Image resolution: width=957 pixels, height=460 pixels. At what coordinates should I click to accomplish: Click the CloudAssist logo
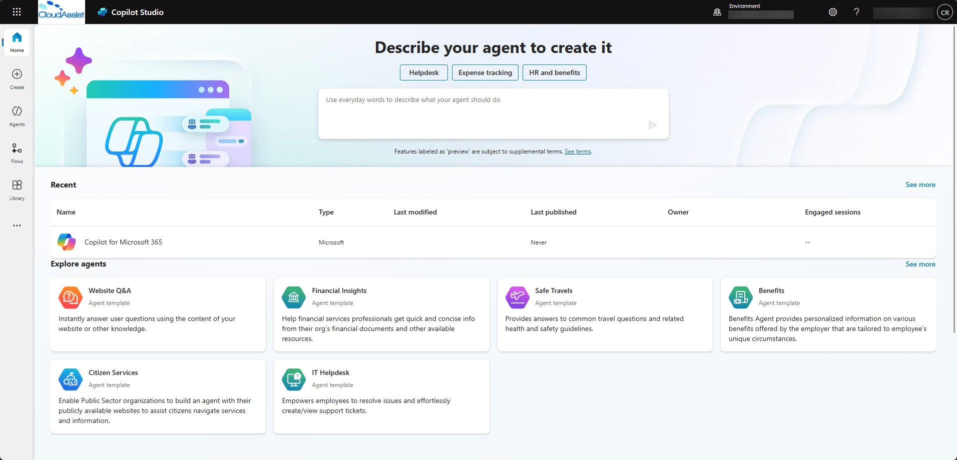point(62,12)
